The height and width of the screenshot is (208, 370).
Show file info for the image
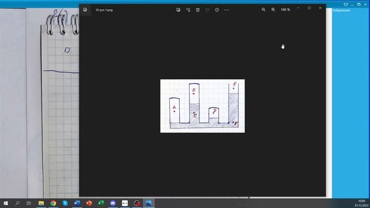[x=217, y=10]
